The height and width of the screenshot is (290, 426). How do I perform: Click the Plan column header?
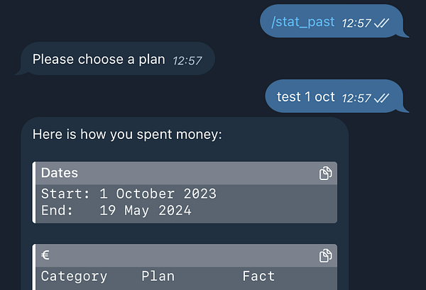pos(158,277)
